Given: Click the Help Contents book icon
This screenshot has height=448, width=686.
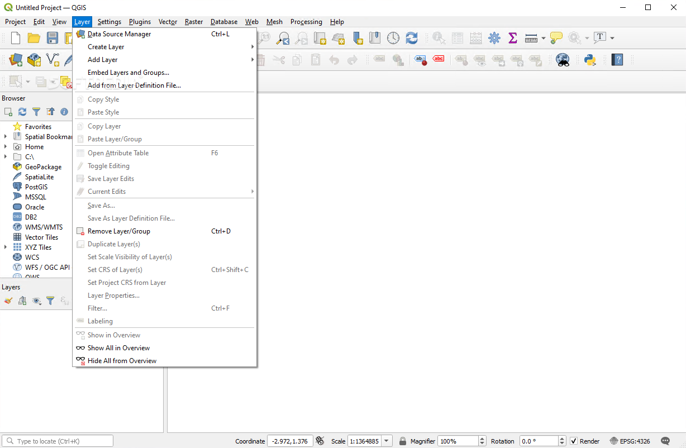Looking at the screenshot, I should coord(617,60).
